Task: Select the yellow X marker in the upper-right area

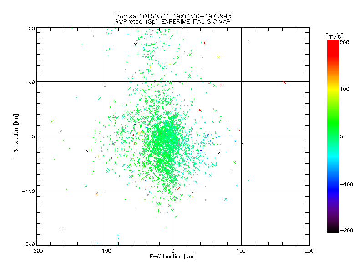Action: coord(218,58)
